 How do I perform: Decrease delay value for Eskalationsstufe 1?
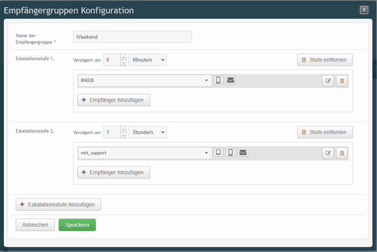tap(124, 63)
